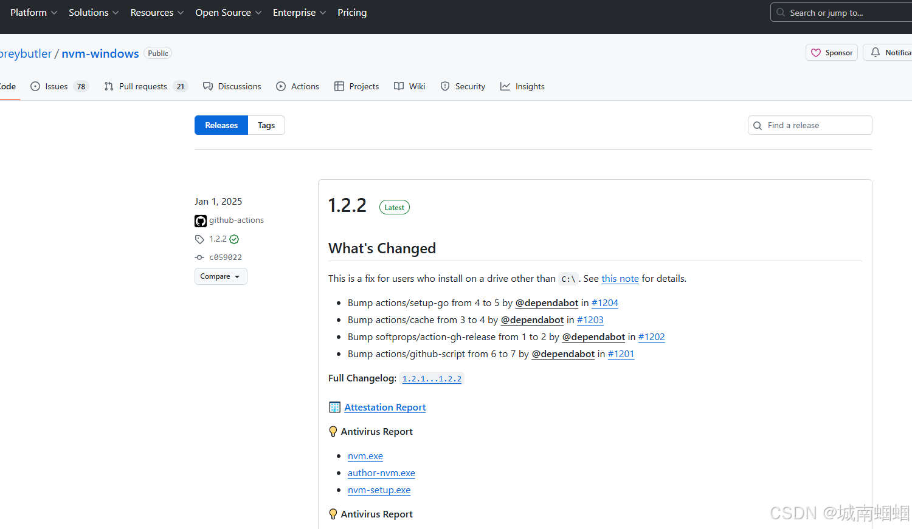This screenshot has width=912, height=529.
Task: Click the Discussions speech bubble icon
Action: click(208, 86)
